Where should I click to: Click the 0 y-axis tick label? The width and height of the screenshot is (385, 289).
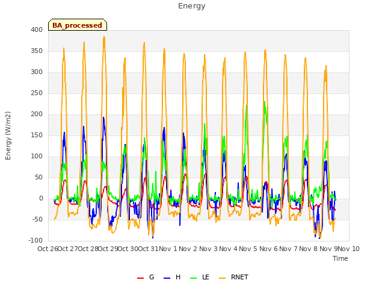[41, 198]
